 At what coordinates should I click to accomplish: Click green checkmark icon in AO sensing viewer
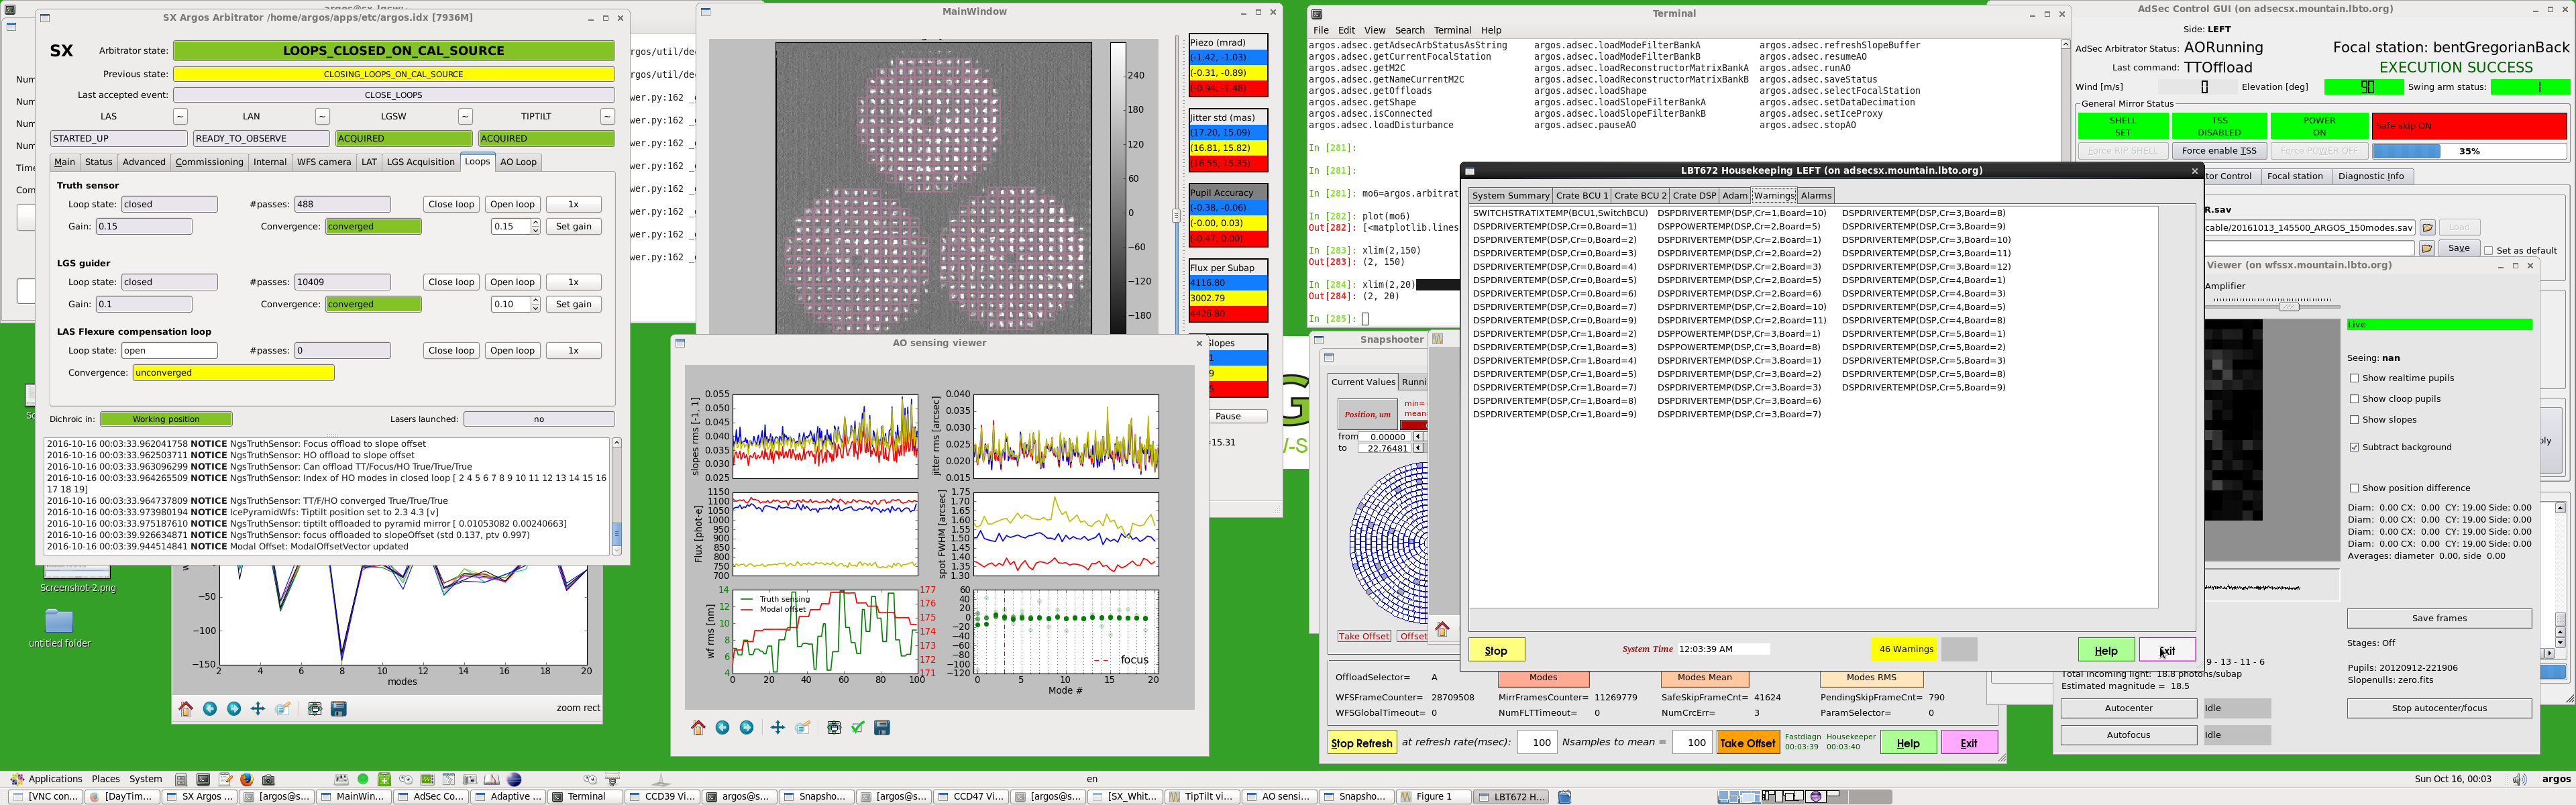(x=858, y=727)
